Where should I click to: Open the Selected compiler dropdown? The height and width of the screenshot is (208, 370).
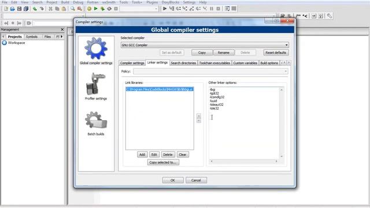205,45
